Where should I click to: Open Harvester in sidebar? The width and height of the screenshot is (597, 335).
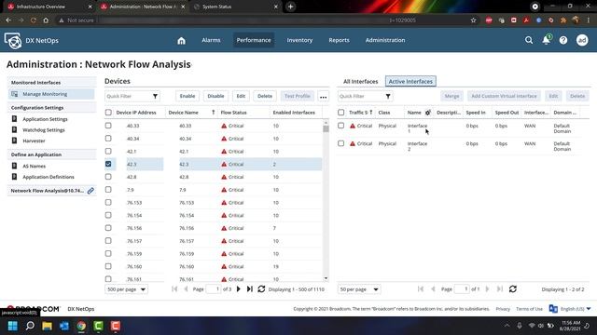[x=34, y=141]
